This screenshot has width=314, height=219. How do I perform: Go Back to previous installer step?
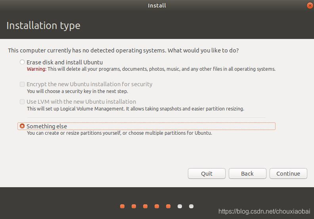tap(247, 173)
